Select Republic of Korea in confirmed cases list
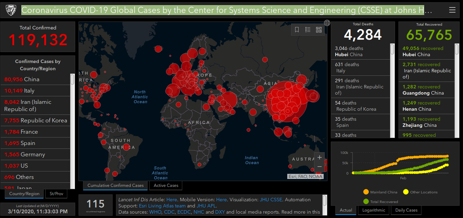 tap(35, 120)
